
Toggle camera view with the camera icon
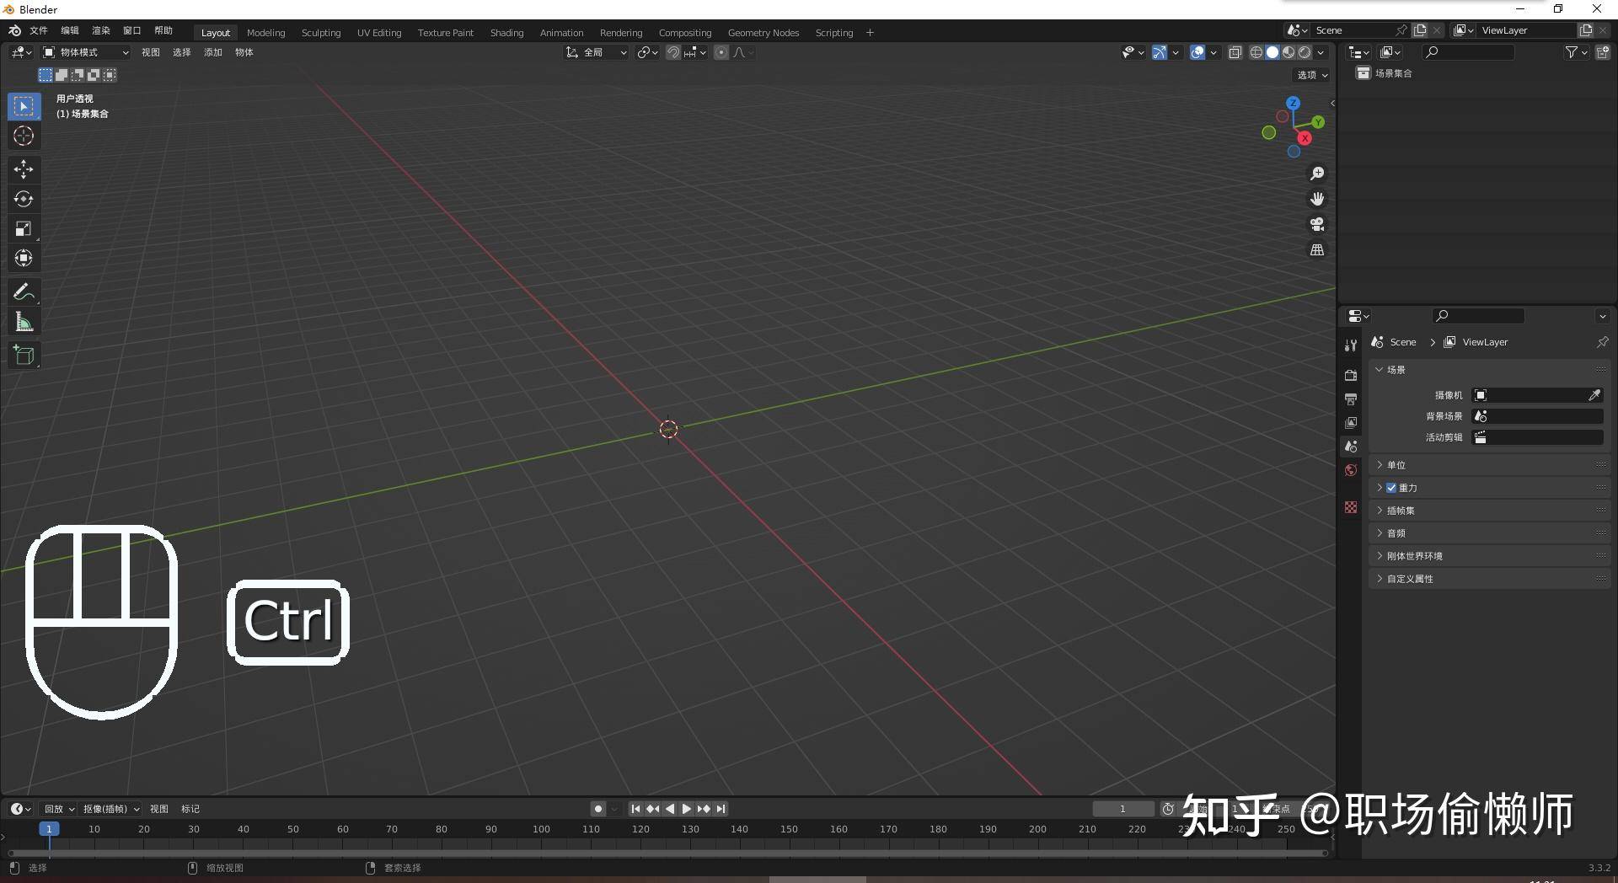click(x=1316, y=224)
